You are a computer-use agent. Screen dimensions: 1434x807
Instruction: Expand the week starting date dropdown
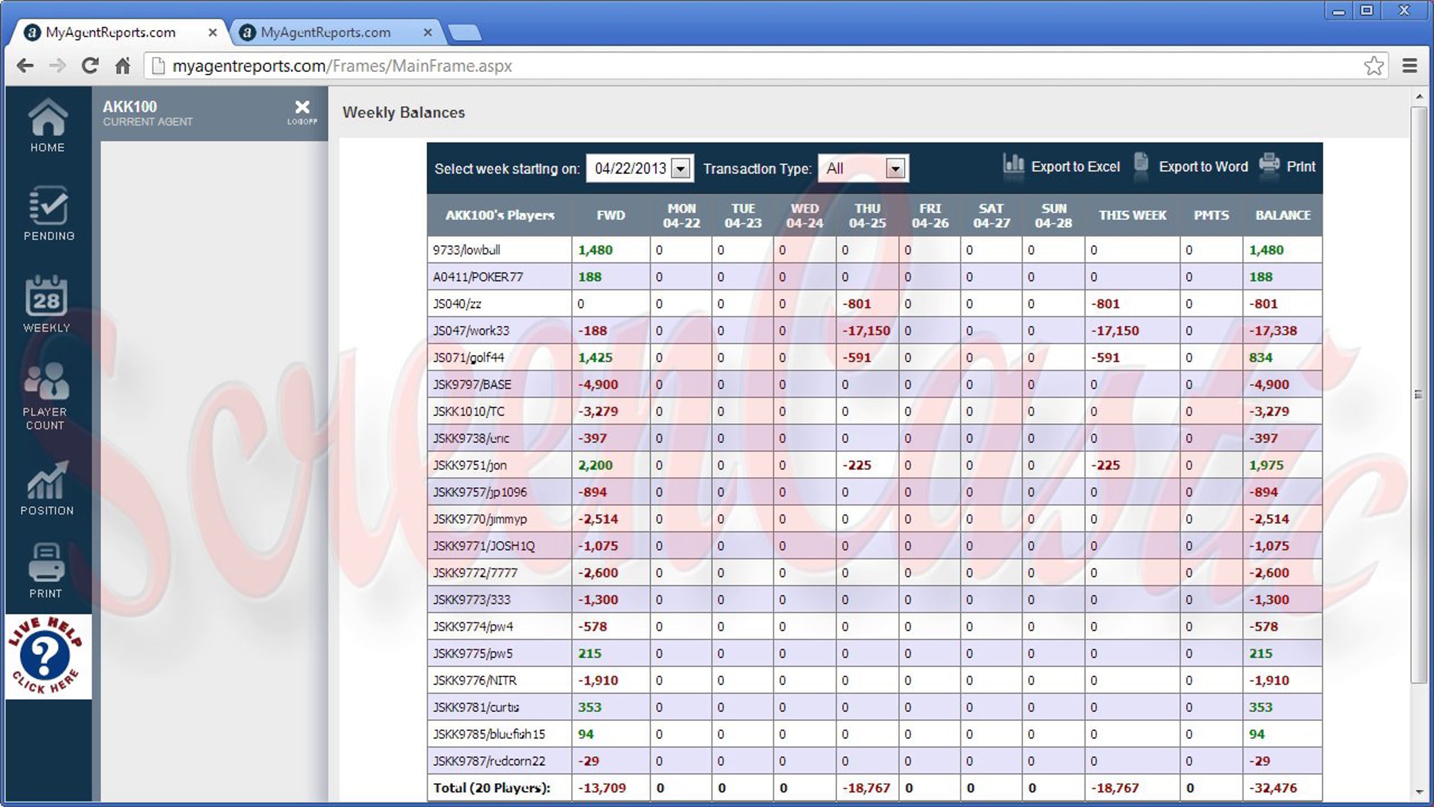(x=681, y=169)
